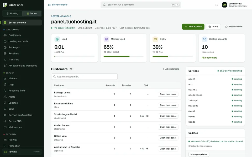Focus the Search a customer field

(x=84, y=77)
